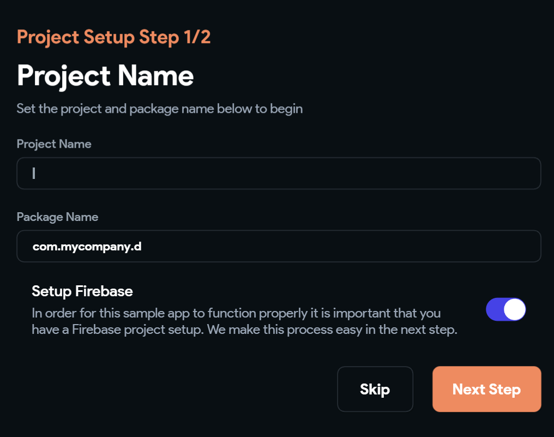
Task: Place caret at text cursor in Project Name
Action: (34, 173)
